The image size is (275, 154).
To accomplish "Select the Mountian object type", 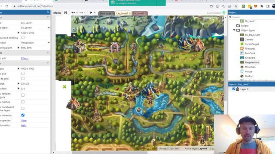I will (x=250, y=67).
